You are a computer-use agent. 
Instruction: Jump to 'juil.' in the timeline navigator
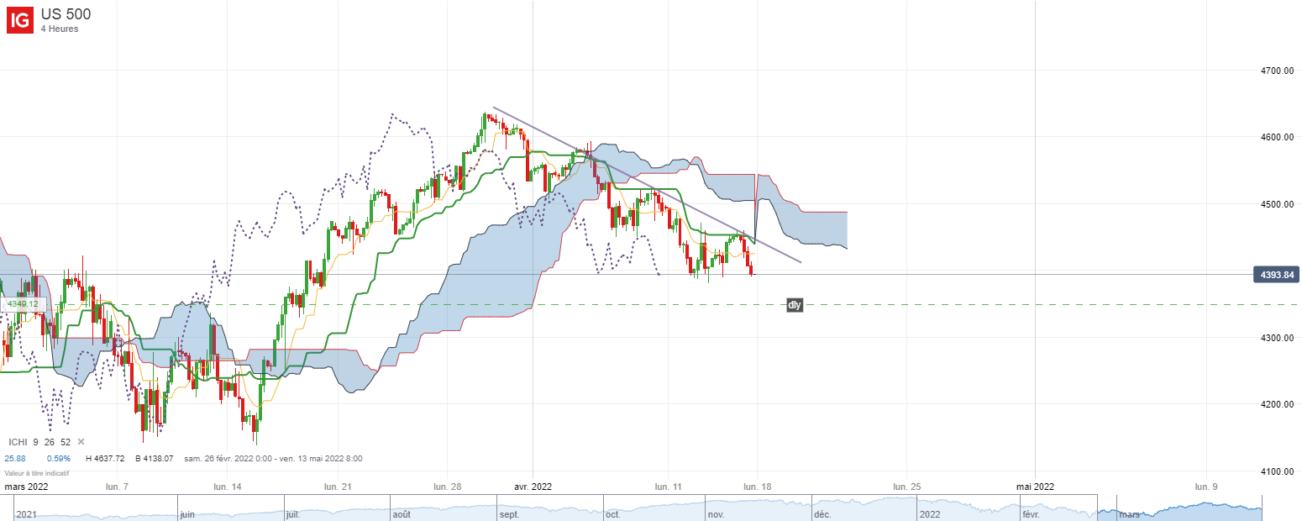pyautogui.click(x=293, y=513)
